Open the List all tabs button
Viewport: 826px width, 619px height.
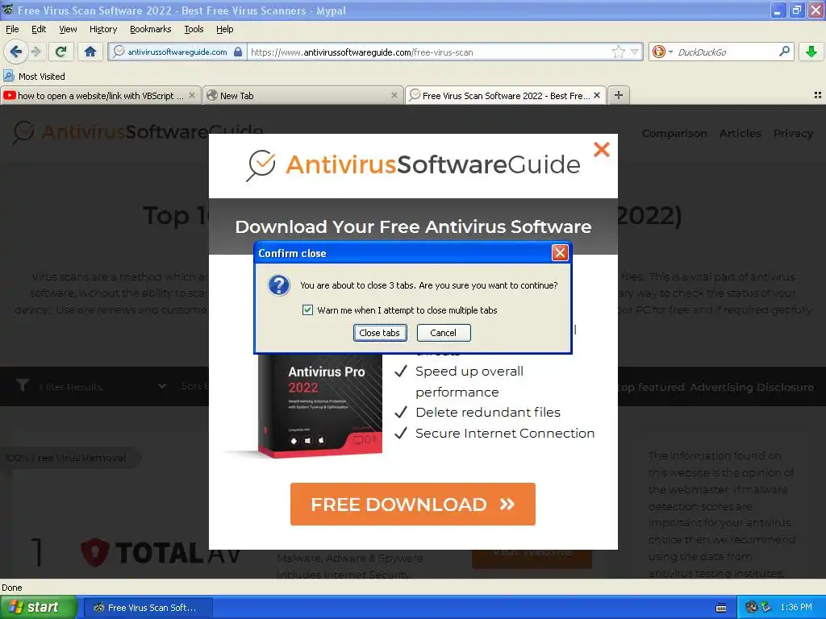coord(818,95)
